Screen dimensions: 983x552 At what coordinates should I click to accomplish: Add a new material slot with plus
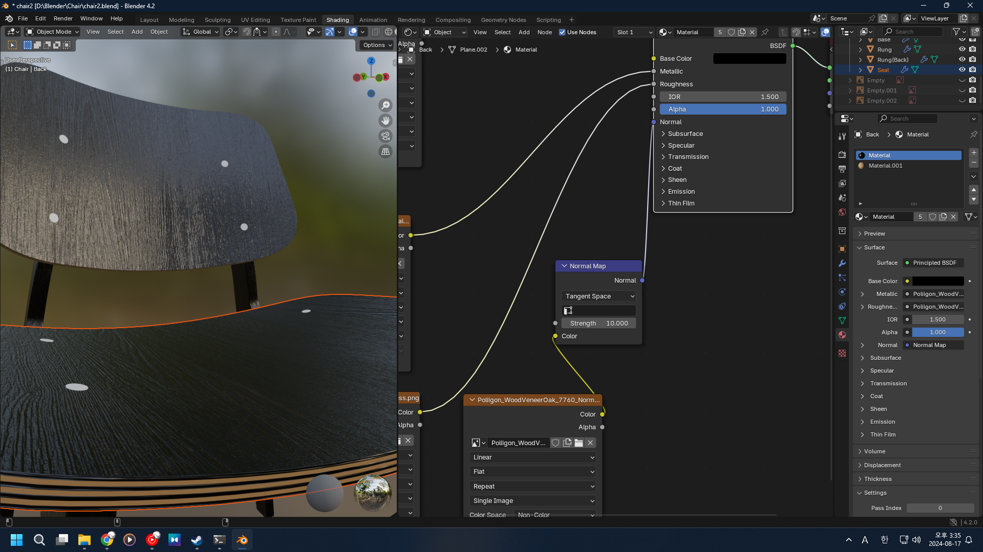[x=974, y=153]
